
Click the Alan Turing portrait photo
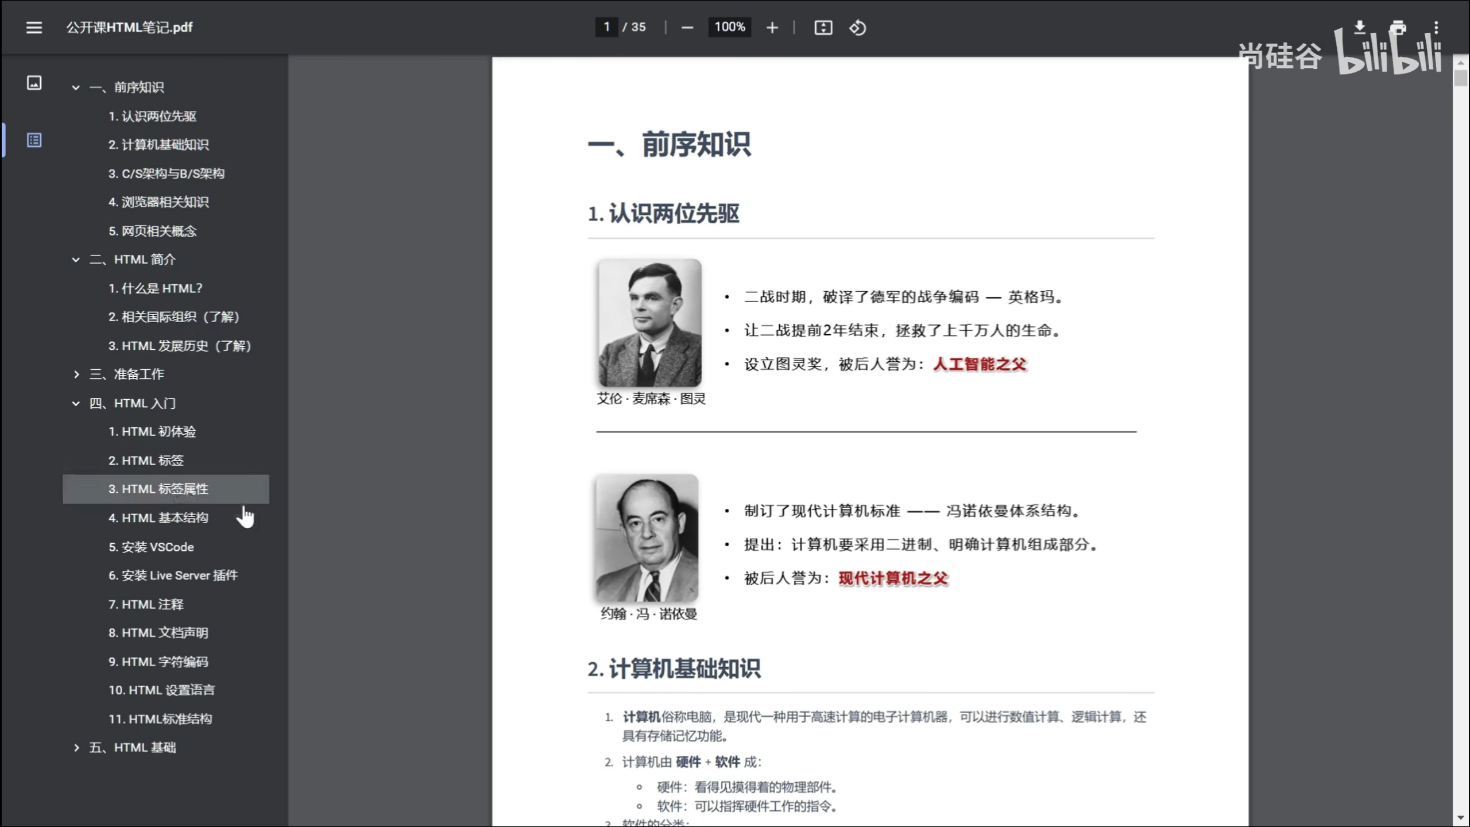coord(649,323)
